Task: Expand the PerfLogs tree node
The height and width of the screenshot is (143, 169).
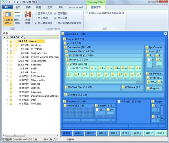Action: pyautogui.click(x=8, y=104)
